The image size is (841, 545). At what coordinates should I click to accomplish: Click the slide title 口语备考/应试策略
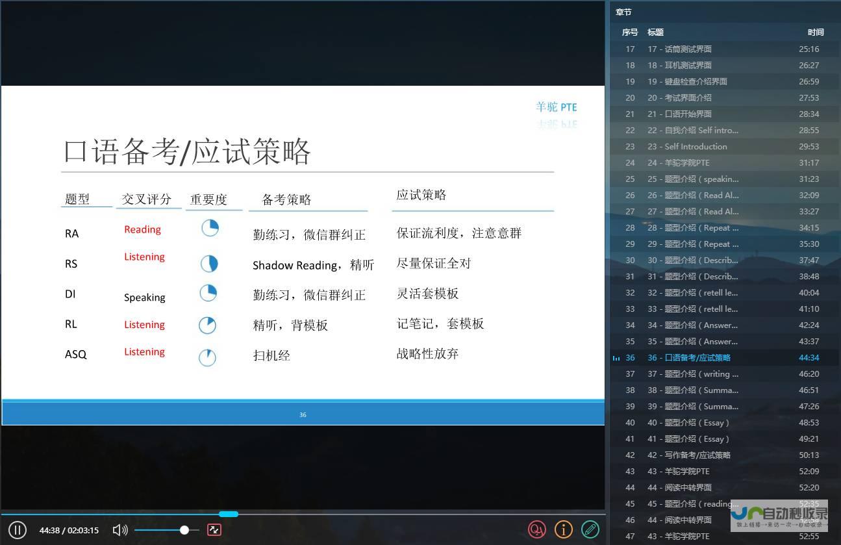click(x=187, y=152)
